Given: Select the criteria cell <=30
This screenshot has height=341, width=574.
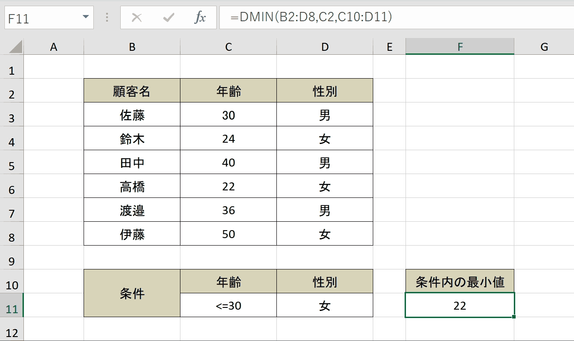Looking at the screenshot, I should [229, 305].
